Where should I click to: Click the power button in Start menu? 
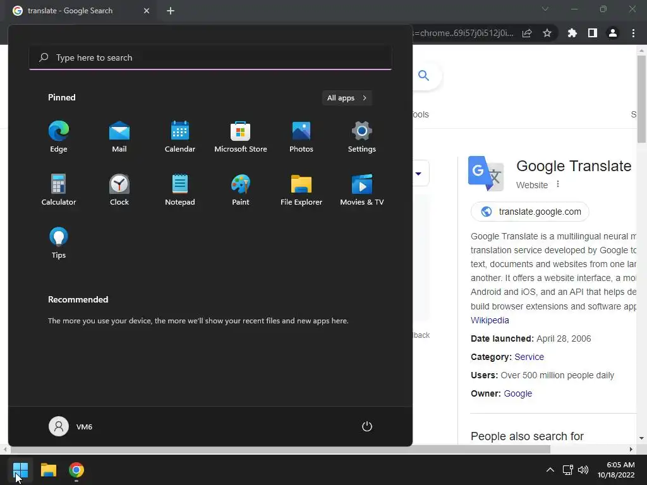367,426
